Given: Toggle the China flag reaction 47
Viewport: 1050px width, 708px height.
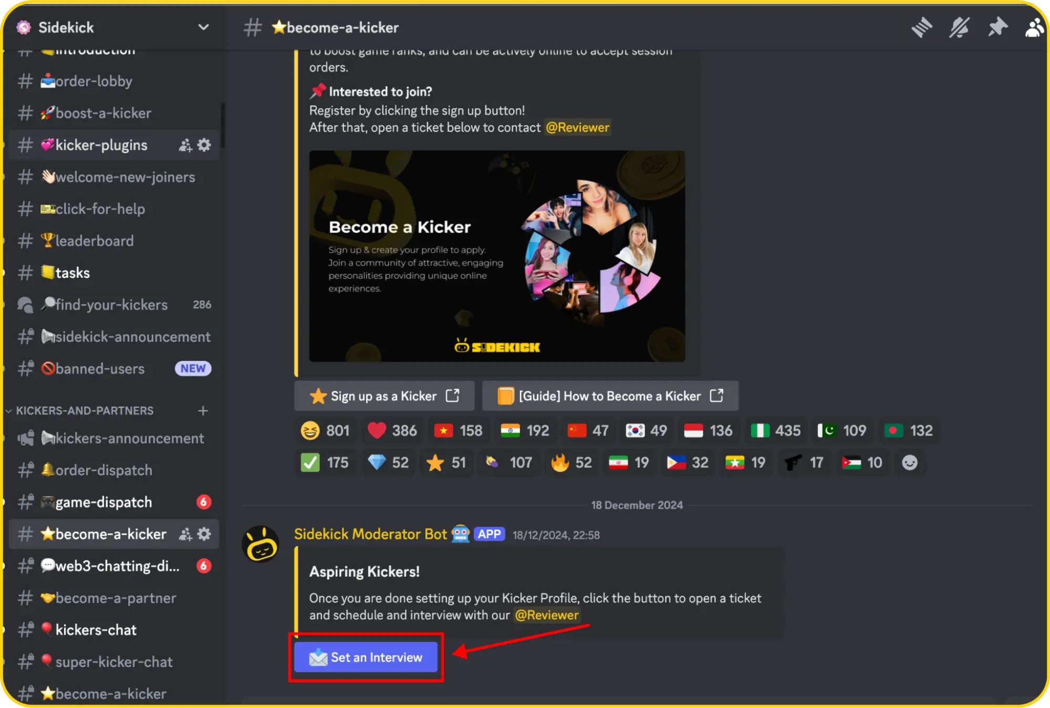Looking at the screenshot, I should 588,431.
